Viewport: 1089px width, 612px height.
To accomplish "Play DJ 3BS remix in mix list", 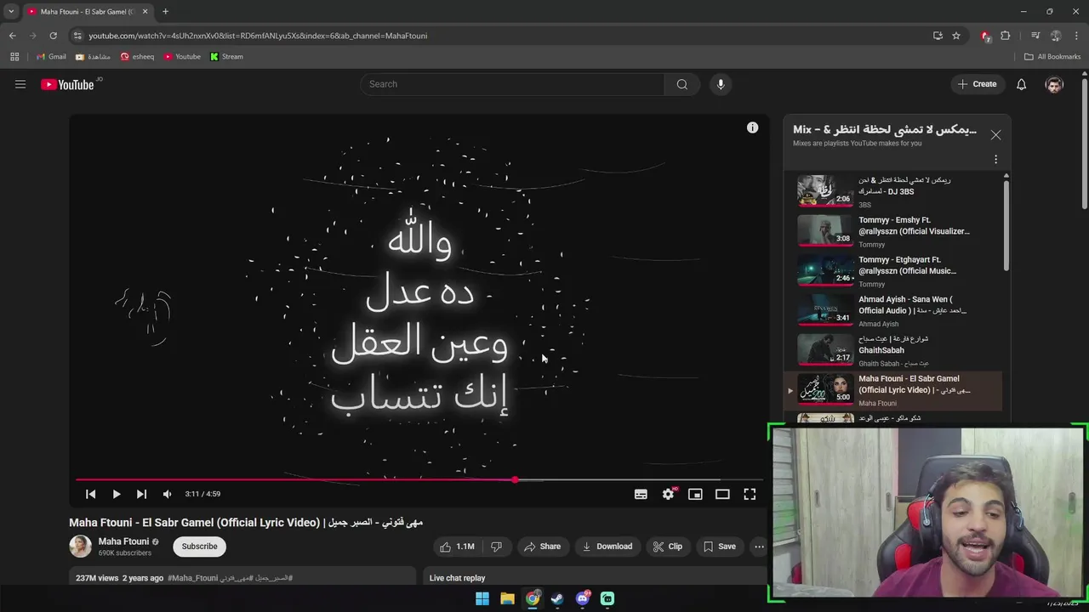I will [x=893, y=191].
